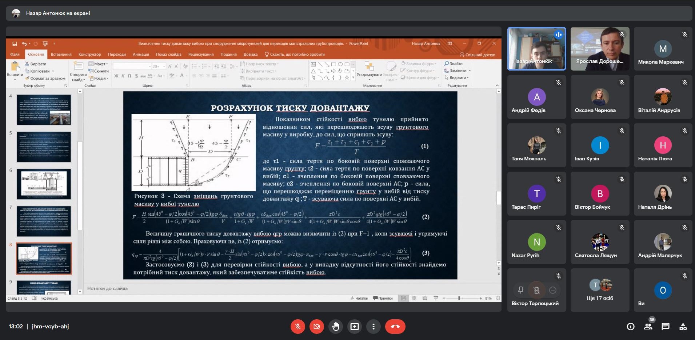Toggle the microphone mute button
Image resolution: width=695 pixels, height=340 pixels.
tap(297, 327)
